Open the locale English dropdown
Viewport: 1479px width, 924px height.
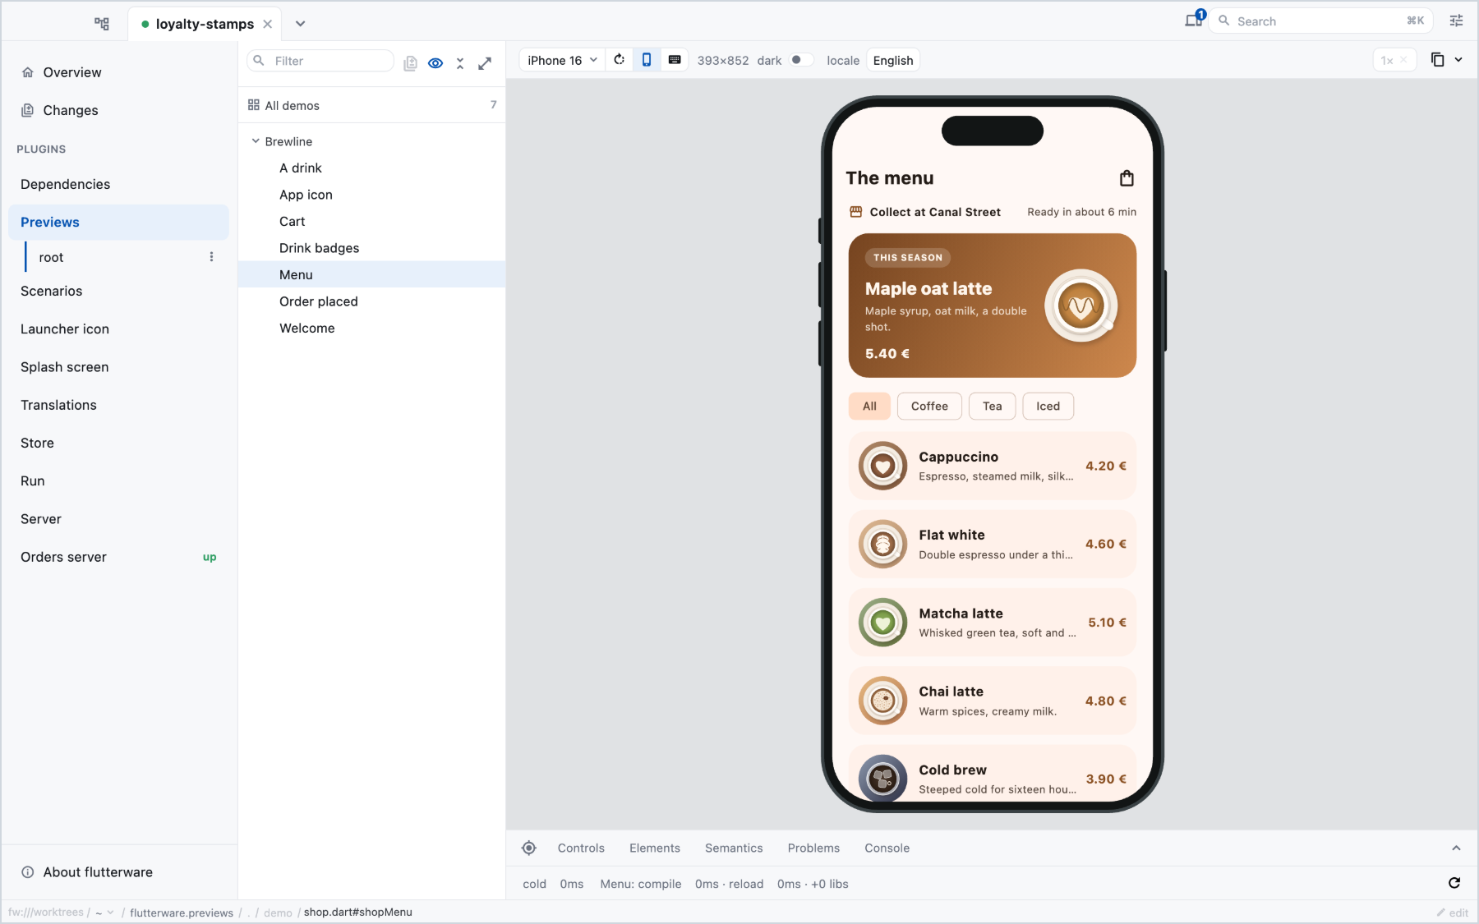point(893,60)
